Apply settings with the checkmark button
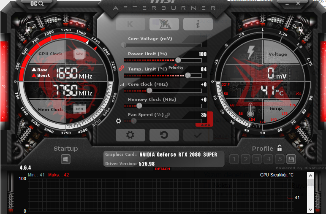This screenshot has width=326, height=214. [198, 135]
